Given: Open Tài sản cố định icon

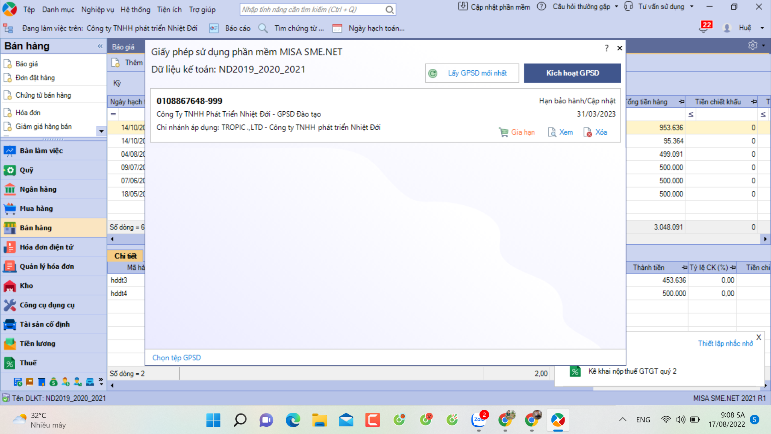Looking at the screenshot, I should pyautogui.click(x=10, y=324).
